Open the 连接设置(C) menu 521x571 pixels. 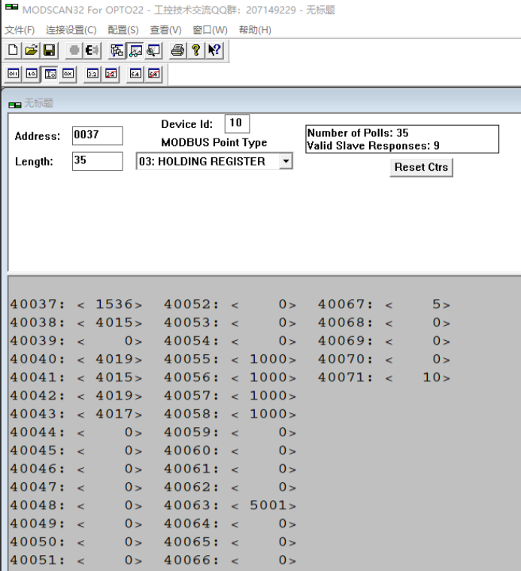(71, 30)
